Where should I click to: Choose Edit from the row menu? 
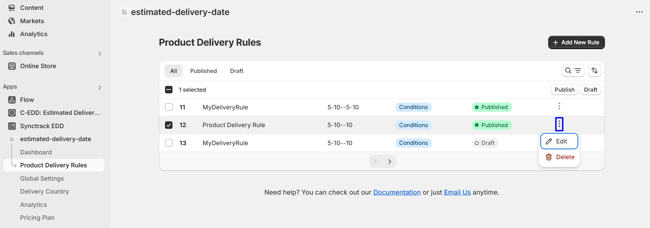(x=559, y=141)
